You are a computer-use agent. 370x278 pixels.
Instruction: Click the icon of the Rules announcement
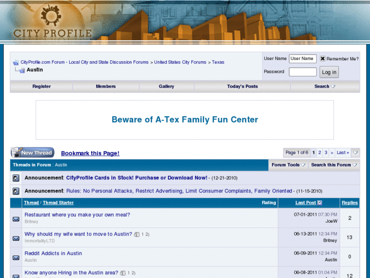point(16,191)
